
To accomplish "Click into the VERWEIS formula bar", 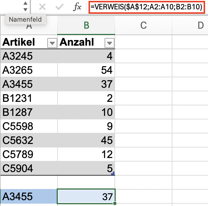I will [x=147, y=7].
